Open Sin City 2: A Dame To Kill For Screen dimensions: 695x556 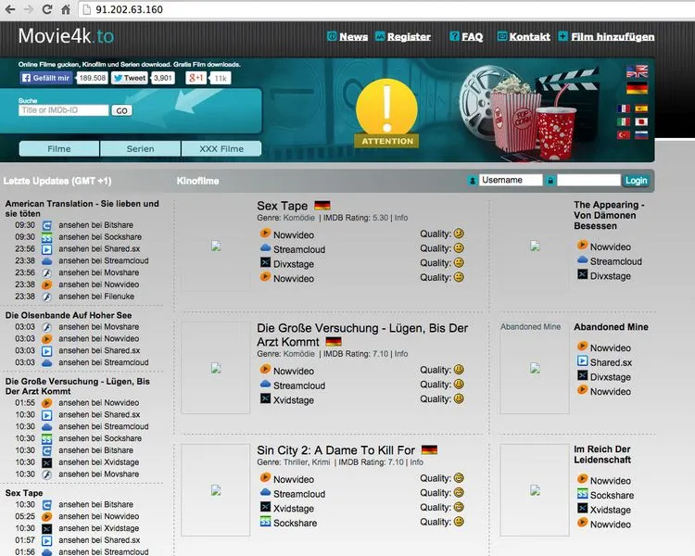point(335,450)
